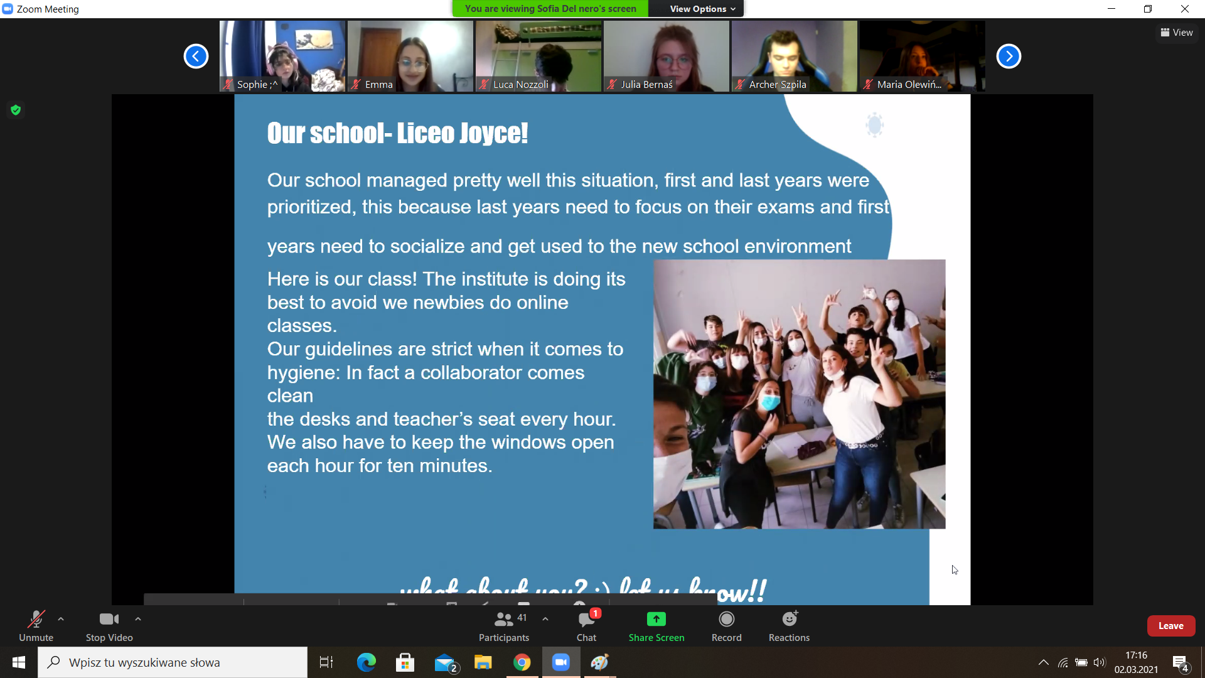The width and height of the screenshot is (1205, 678).
Task: Leave the meeting
Action: (x=1171, y=626)
